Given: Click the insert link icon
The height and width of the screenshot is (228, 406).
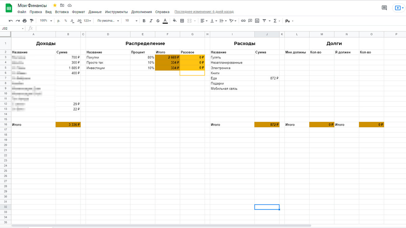Looking at the screenshot, I should (x=243, y=21).
